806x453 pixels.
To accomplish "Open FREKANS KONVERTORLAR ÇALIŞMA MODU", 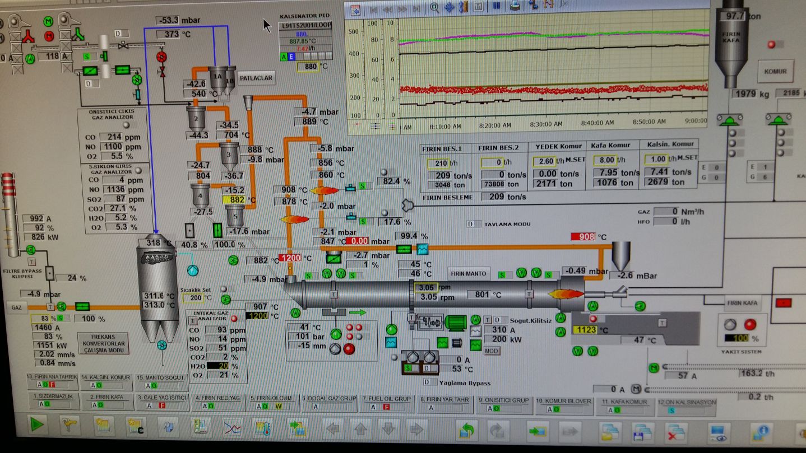I will 103,343.
